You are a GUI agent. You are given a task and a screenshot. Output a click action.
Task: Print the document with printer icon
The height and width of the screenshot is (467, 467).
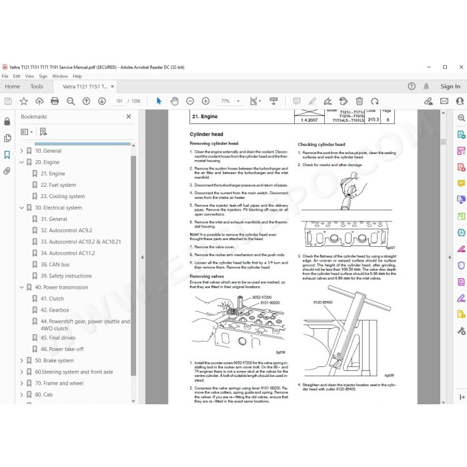(55, 101)
